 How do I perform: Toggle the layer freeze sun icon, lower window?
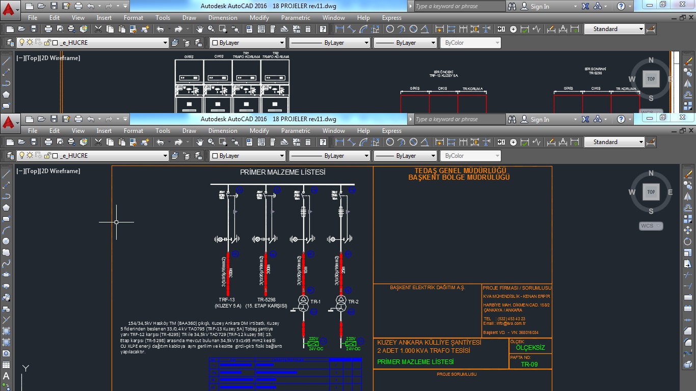[30, 156]
